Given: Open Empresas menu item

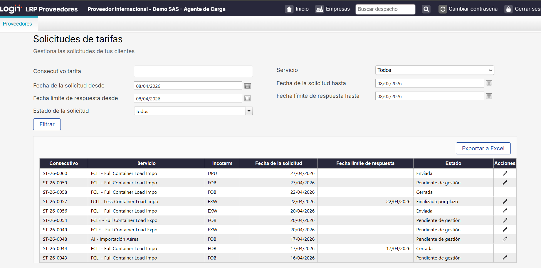Looking at the screenshot, I should [x=338, y=9].
